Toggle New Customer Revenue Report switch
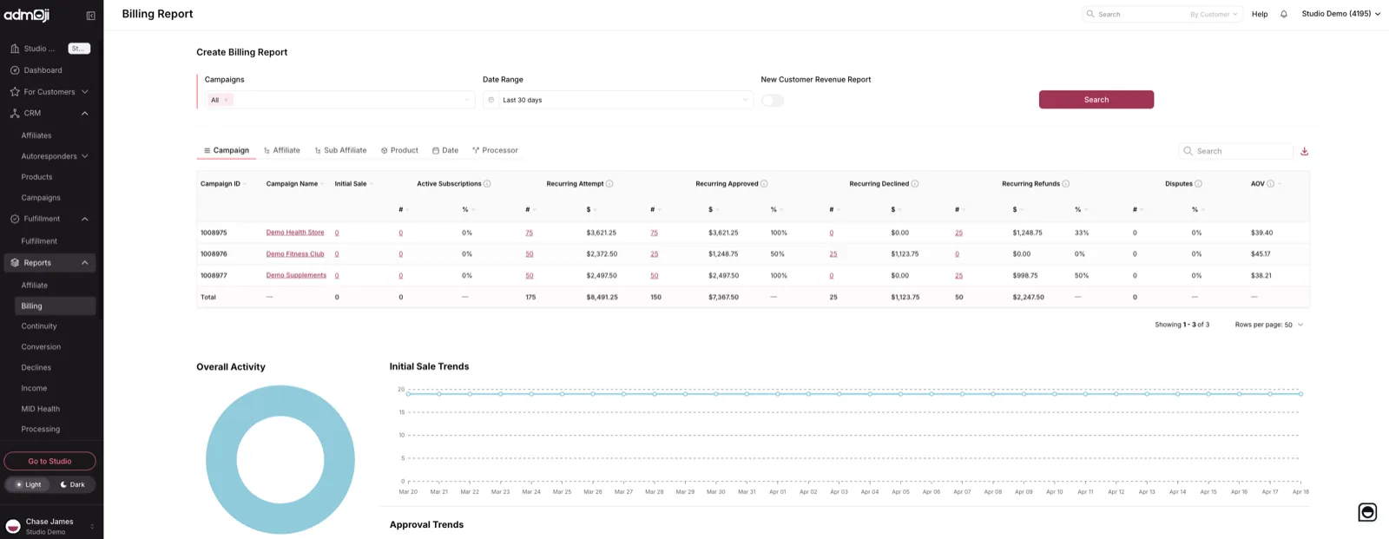 772,101
